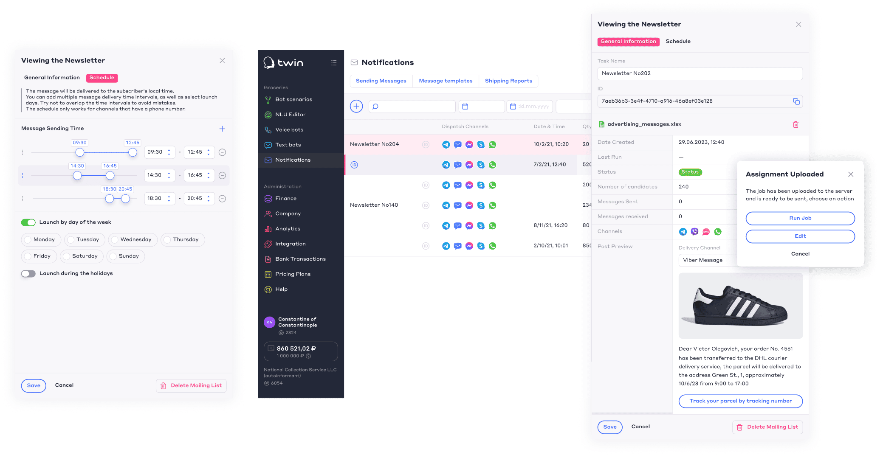Collapse the sidebar using the hamburger icon
Screen dimensions: 883x455
tap(334, 63)
